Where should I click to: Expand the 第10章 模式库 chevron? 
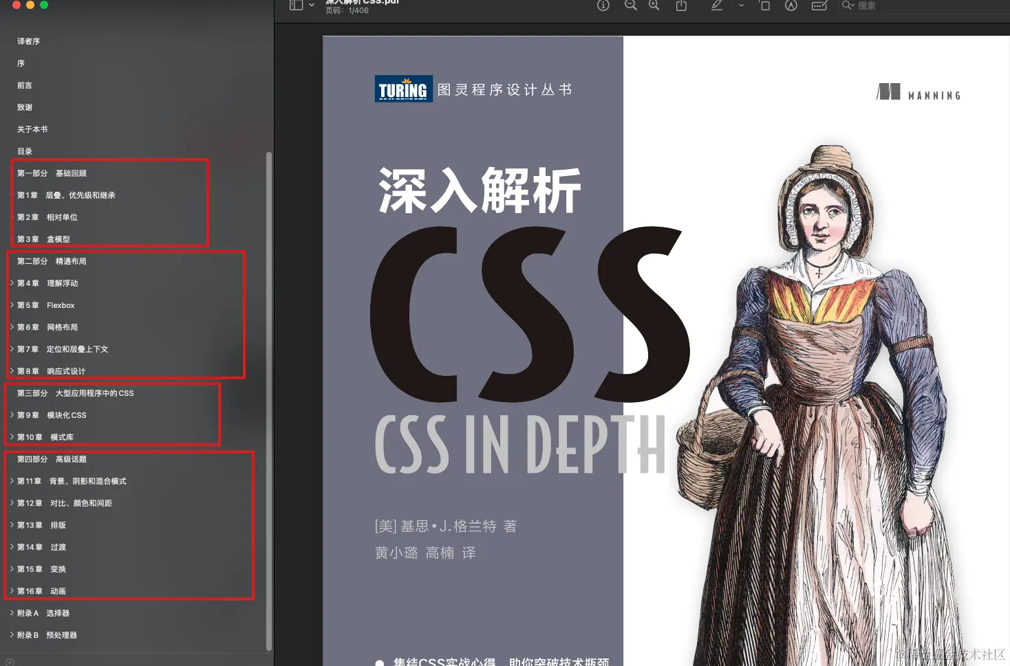coord(12,437)
